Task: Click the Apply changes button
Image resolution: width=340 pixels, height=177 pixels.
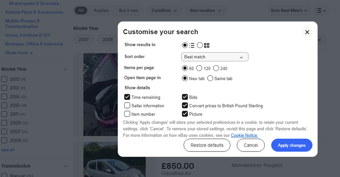Action: 291,145
